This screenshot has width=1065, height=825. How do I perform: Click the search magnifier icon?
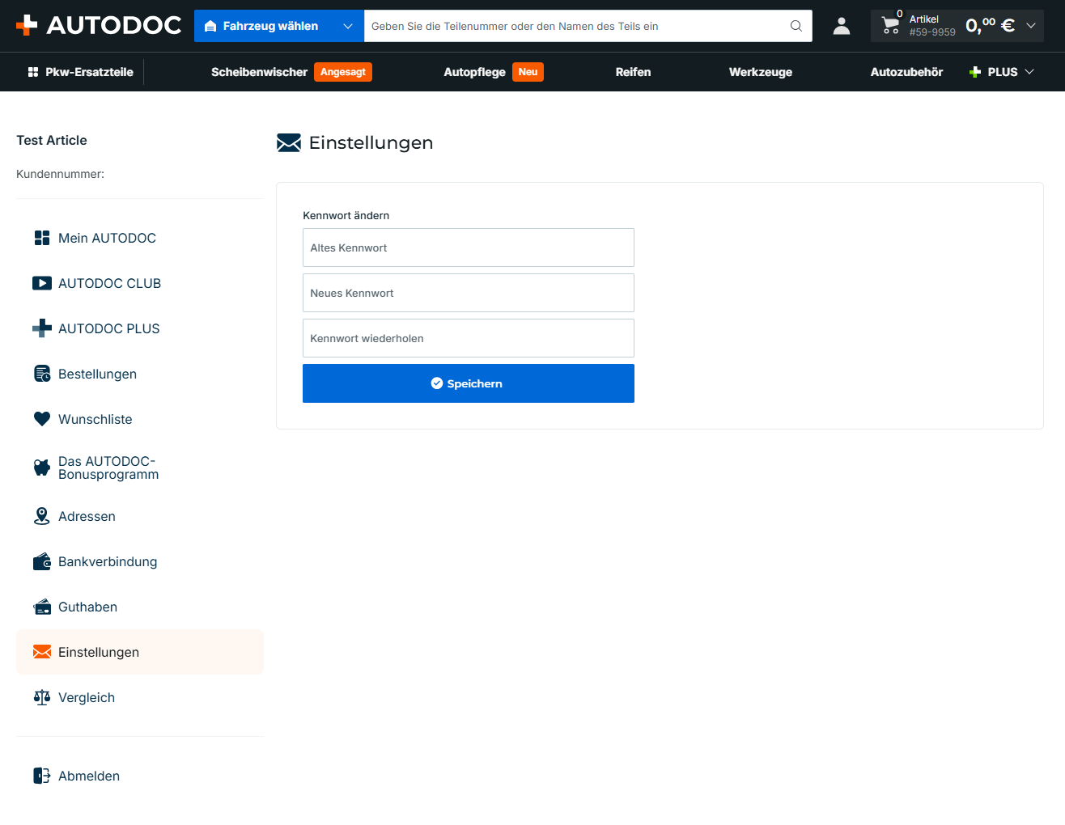[x=796, y=26]
